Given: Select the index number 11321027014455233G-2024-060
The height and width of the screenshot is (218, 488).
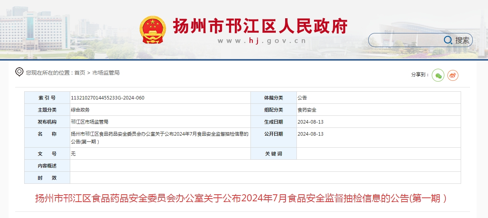Looking at the screenshot, I should click(x=108, y=98).
